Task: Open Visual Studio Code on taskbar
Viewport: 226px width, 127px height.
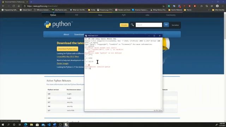Action: (x=49, y=125)
